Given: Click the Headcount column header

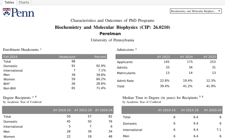Looking at the screenshot, I should tap(67, 57).
